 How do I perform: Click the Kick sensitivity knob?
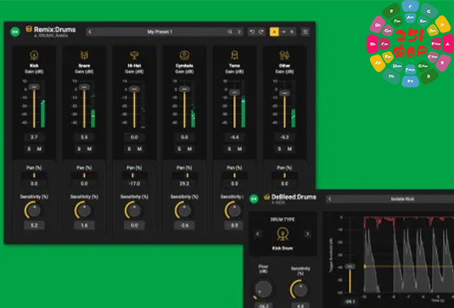(34, 210)
